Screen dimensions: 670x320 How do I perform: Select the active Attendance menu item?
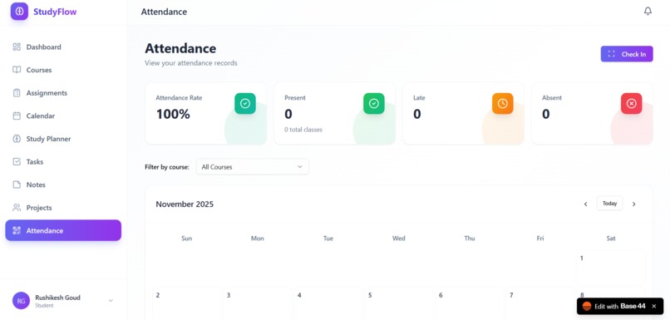(63, 231)
